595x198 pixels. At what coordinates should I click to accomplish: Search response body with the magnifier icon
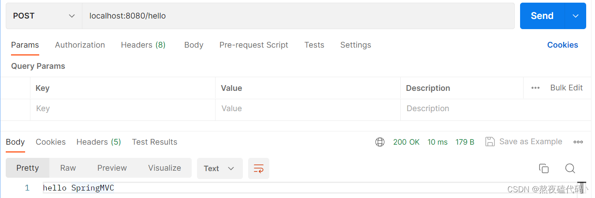[570, 168]
